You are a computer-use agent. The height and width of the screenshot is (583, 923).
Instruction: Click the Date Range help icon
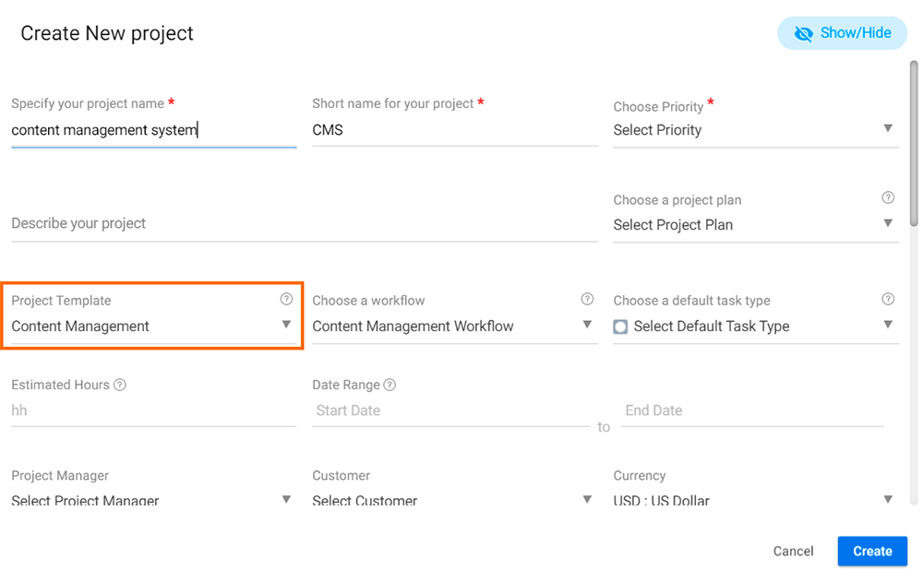390,385
